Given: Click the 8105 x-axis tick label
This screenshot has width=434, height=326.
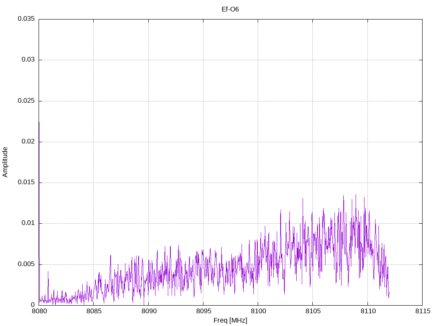Looking at the screenshot, I should coord(312,312).
